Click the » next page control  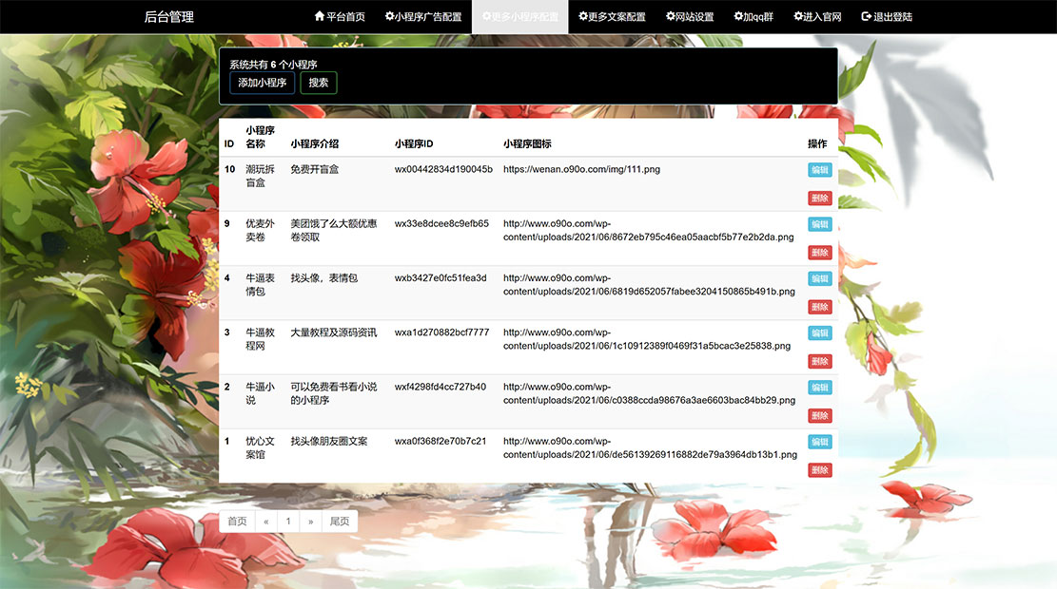310,521
